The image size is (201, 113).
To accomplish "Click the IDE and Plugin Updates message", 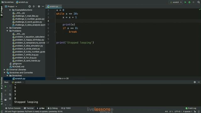I will pos(34,112).
